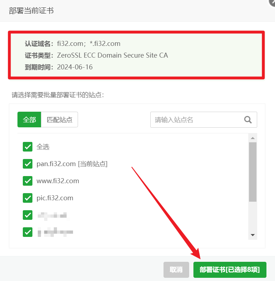Image resolution: width=275 pixels, height=281 pixels.
Task: Click 部署证书[已选择8项] deploy button
Action: coord(230,270)
